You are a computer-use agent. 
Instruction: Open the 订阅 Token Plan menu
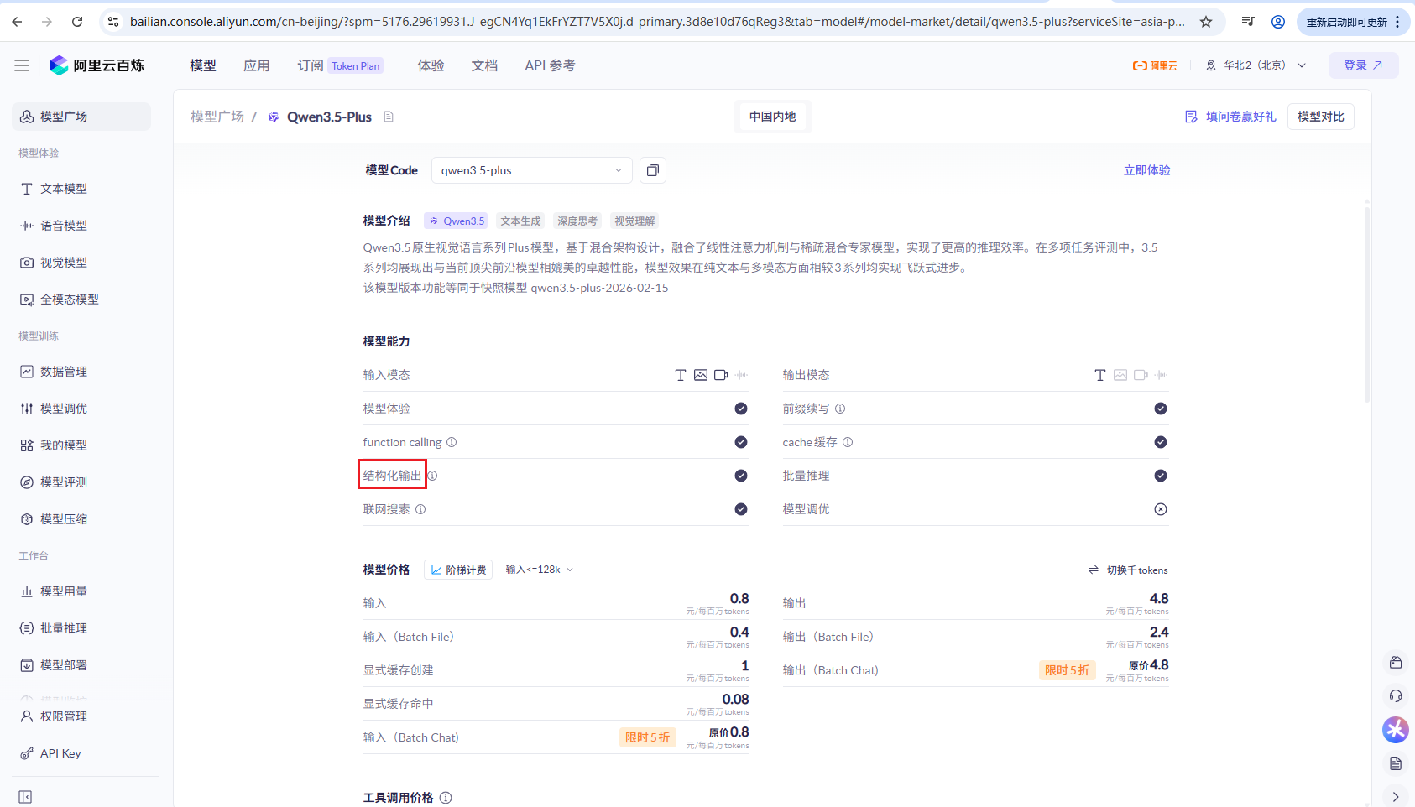[x=341, y=65]
